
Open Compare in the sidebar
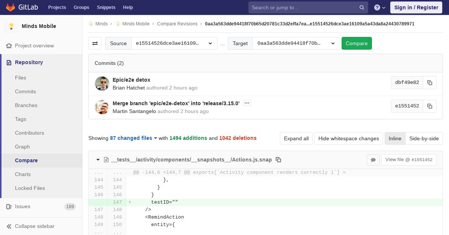26,160
